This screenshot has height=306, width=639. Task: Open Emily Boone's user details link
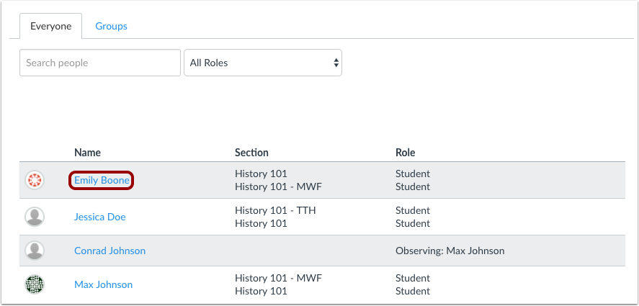click(102, 181)
